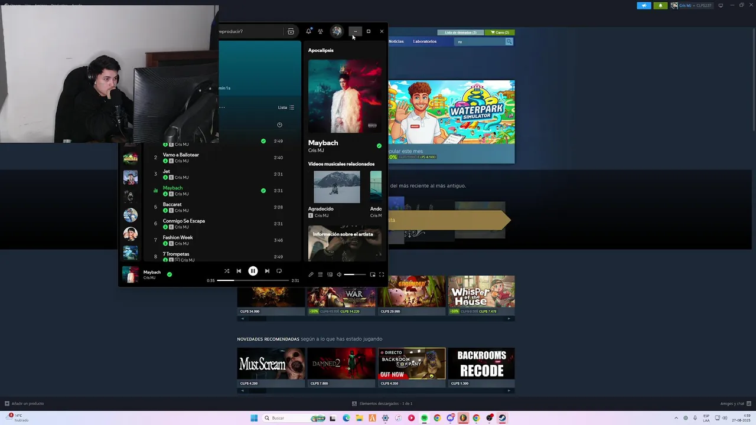The height and width of the screenshot is (425, 756).
Task: Open the now-playing view pencil icon
Action: pyautogui.click(x=311, y=274)
